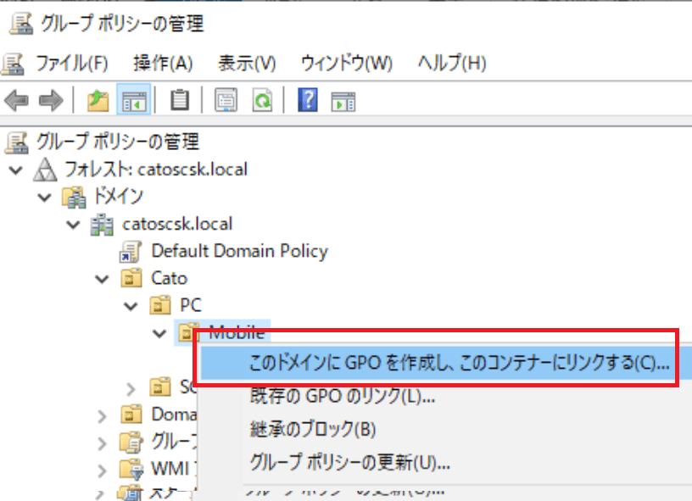692x501 pixels.
Task: Click the clipboard Properties toolbar icon
Action: [x=180, y=101]
